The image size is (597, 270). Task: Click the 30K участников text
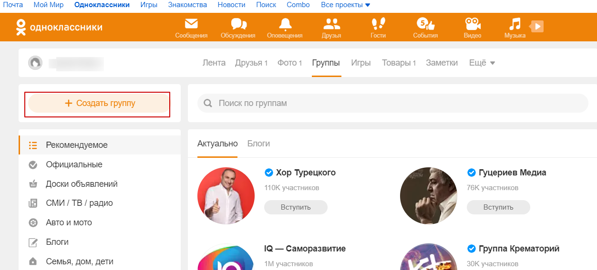pyautogui.click(x=493, y=264)
